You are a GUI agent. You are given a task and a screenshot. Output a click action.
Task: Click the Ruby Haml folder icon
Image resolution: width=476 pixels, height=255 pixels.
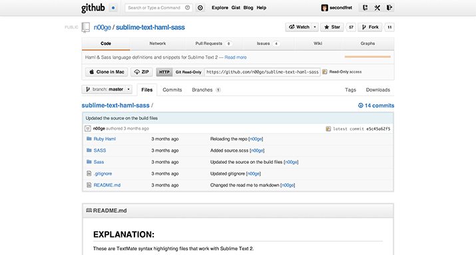(89, 138)
